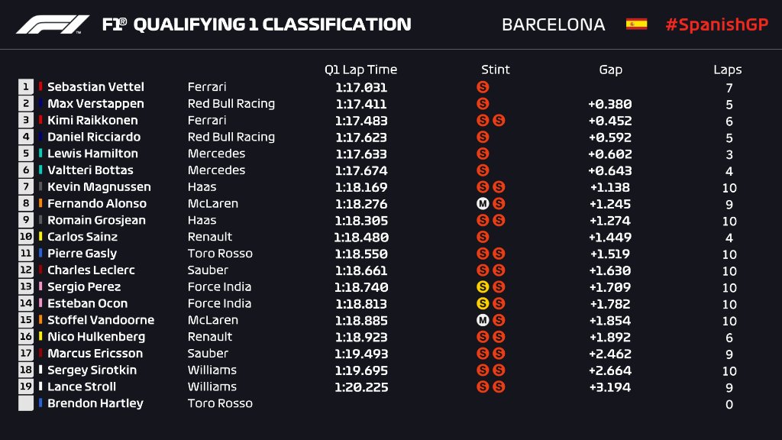782x440 pixels.
Task: Click the BARCELONA location label
Action: click(x=553, y=24)
